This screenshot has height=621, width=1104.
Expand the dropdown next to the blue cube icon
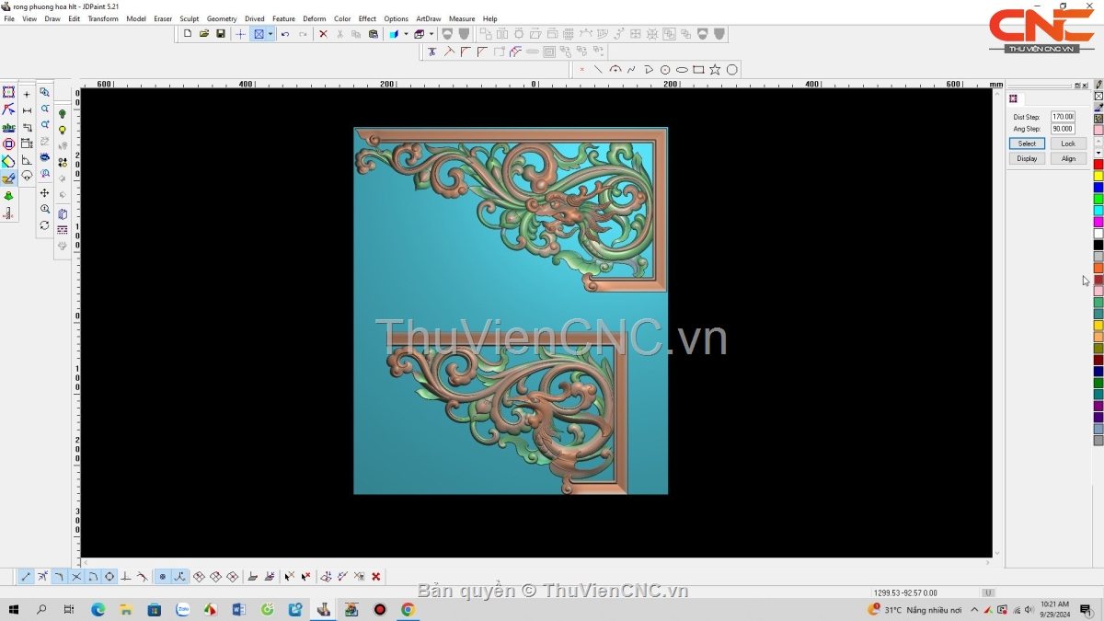(x=405, y=34)
